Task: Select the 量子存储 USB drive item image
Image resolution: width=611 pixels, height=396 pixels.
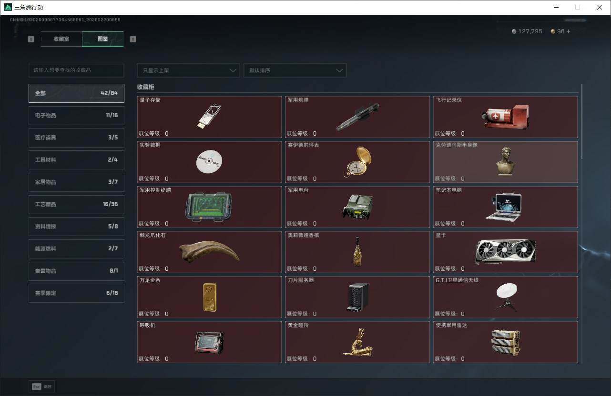Action: pos(209,117)
